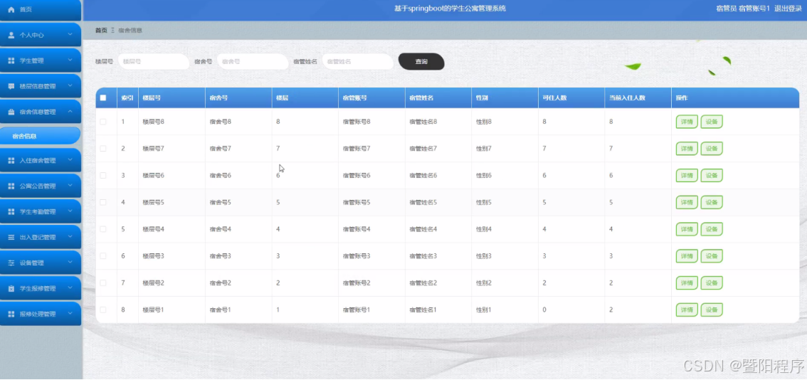
Task: Open 详情 for the 楼层号5 row
Action: click(x=687, y=202)
